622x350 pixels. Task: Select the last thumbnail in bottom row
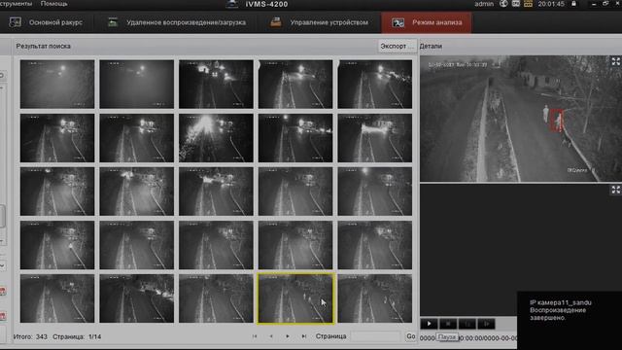point(375,298)
